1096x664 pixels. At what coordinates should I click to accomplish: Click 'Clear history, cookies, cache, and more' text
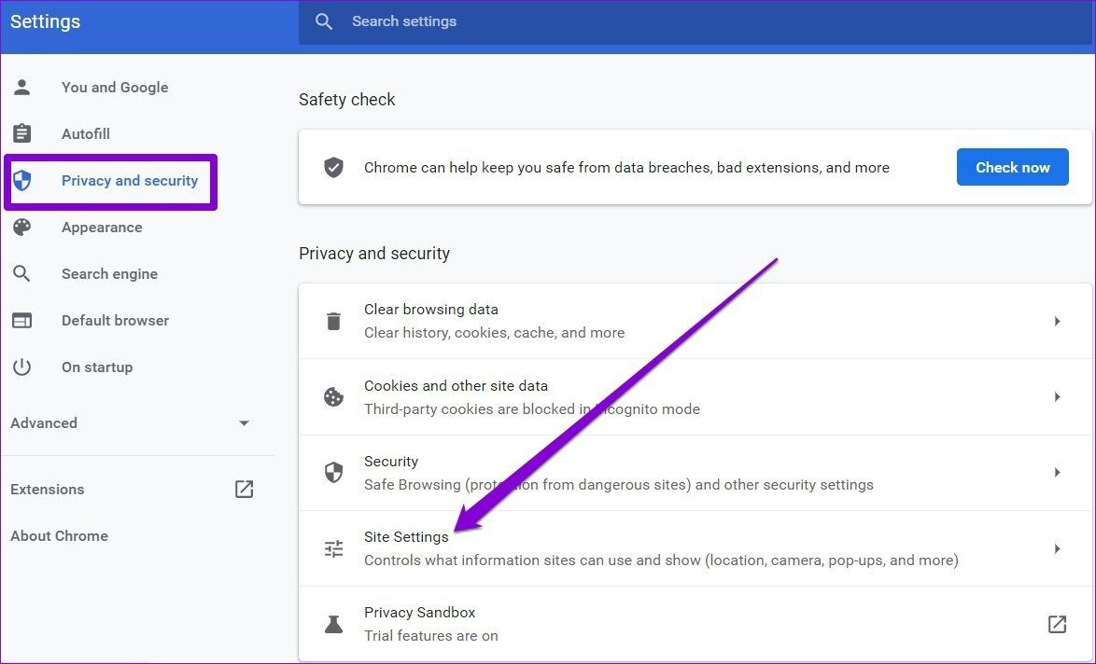pos(494,333)
